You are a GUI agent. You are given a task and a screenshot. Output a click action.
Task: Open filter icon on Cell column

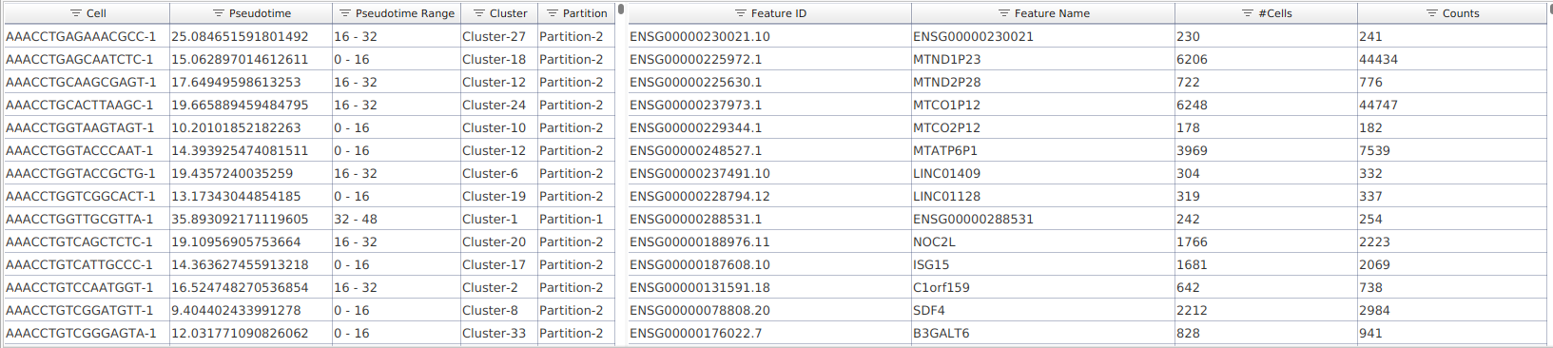[x=76, y=13]
